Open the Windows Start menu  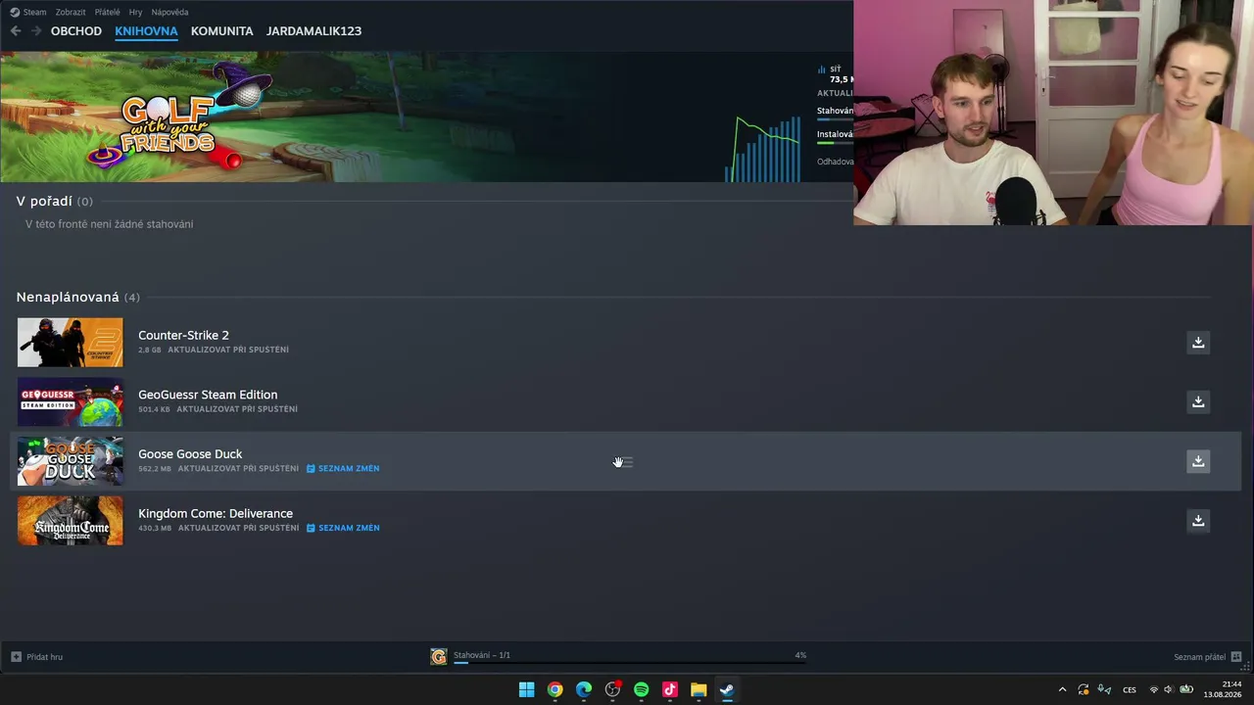(x=526, y=689)
